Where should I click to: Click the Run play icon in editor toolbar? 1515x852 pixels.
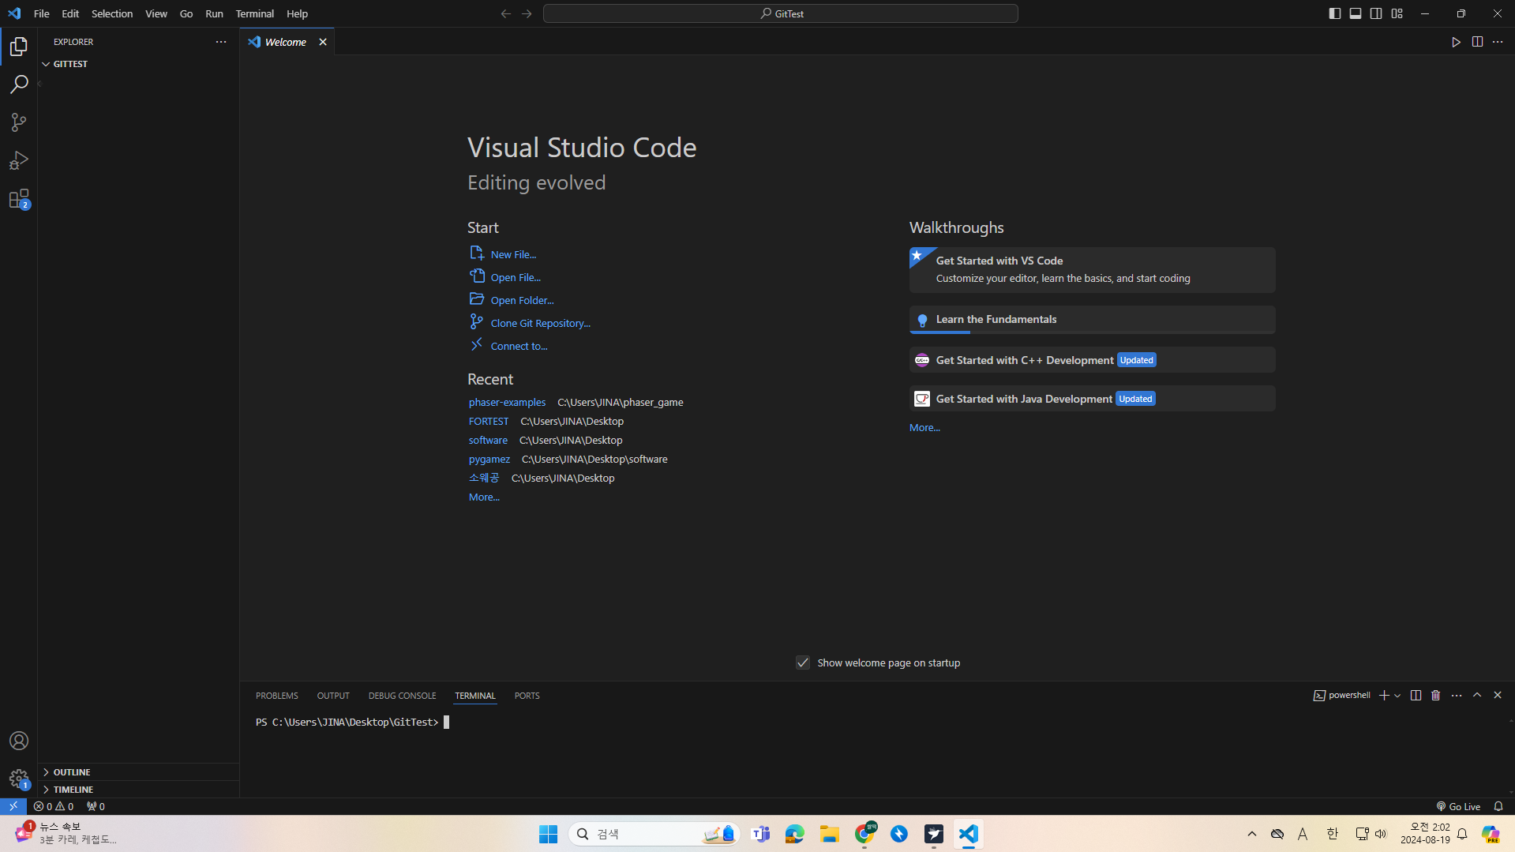point(1456,42)
